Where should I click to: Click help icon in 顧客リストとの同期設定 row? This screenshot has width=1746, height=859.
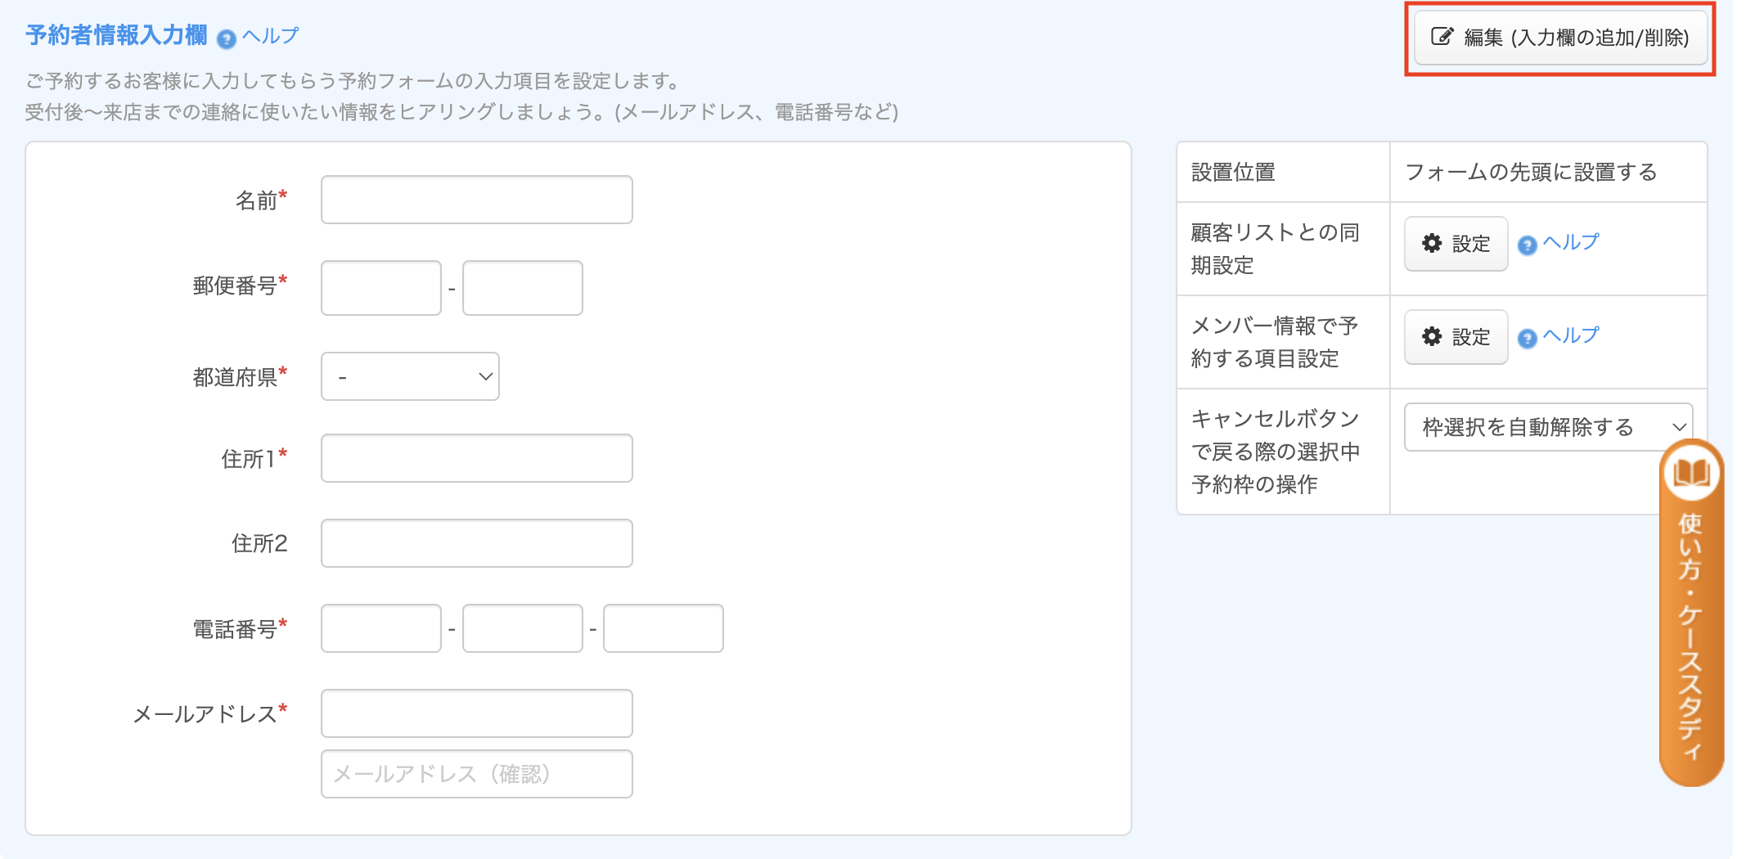tap(1527, 245)
